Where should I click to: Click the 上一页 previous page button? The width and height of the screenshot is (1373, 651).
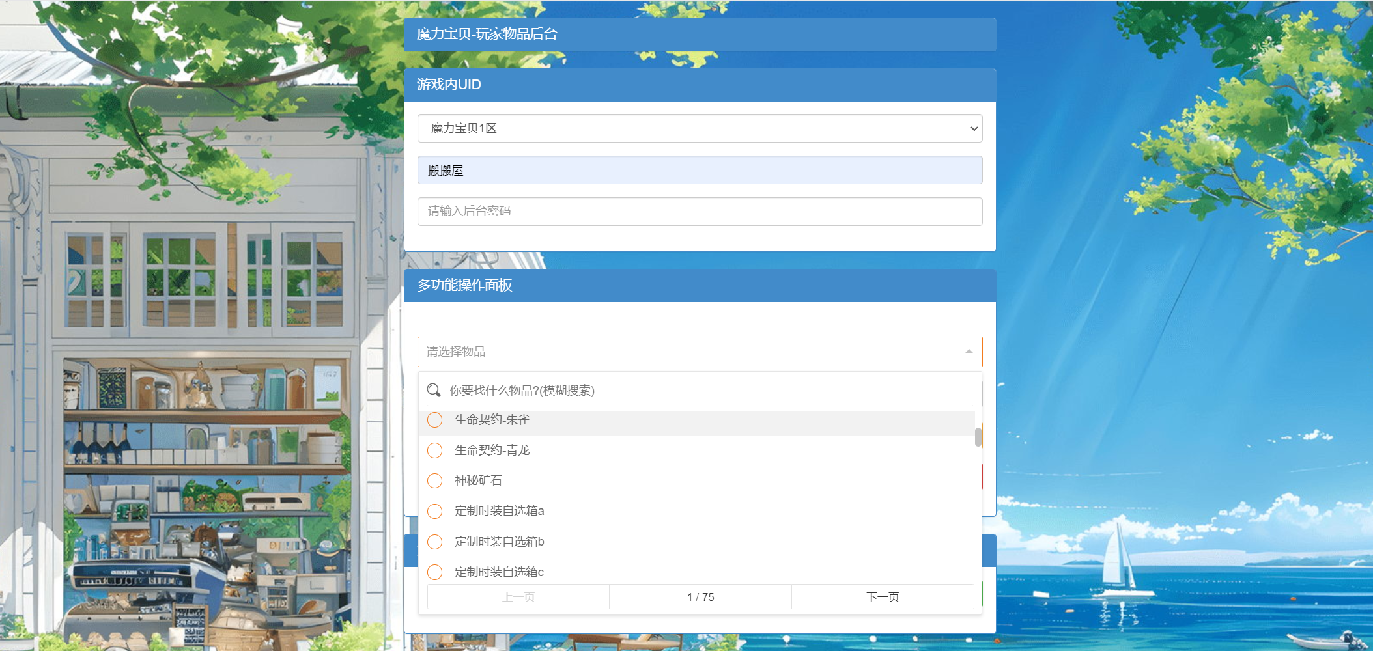click(518, 597)
